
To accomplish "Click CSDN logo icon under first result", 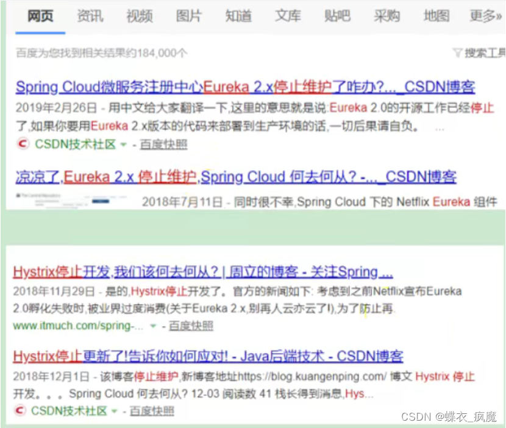I will coord(23,144).
